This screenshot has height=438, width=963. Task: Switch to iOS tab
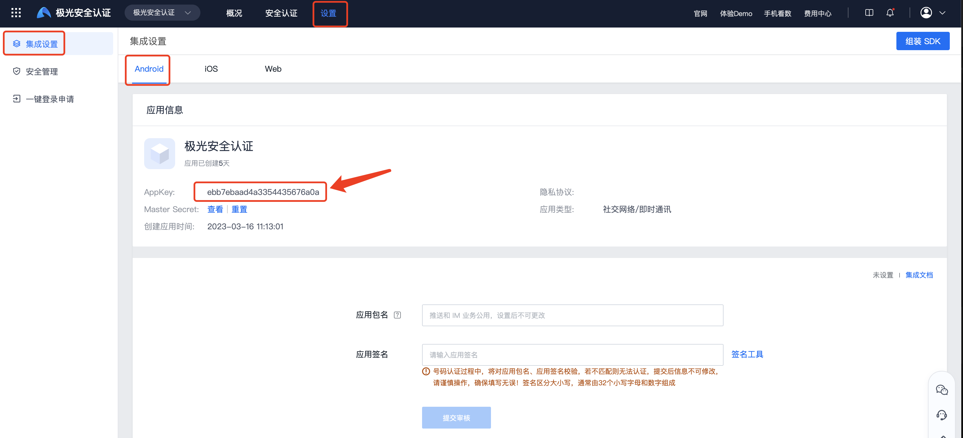(x=211, y=69)
